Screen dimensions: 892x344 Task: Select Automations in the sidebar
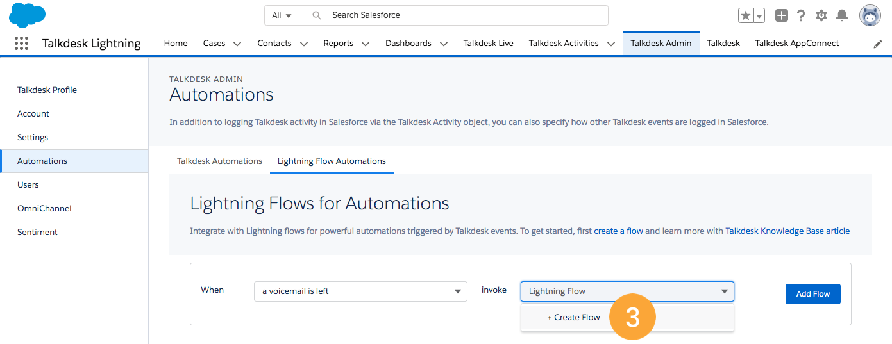pyautogui.click(x=74, y=161)
